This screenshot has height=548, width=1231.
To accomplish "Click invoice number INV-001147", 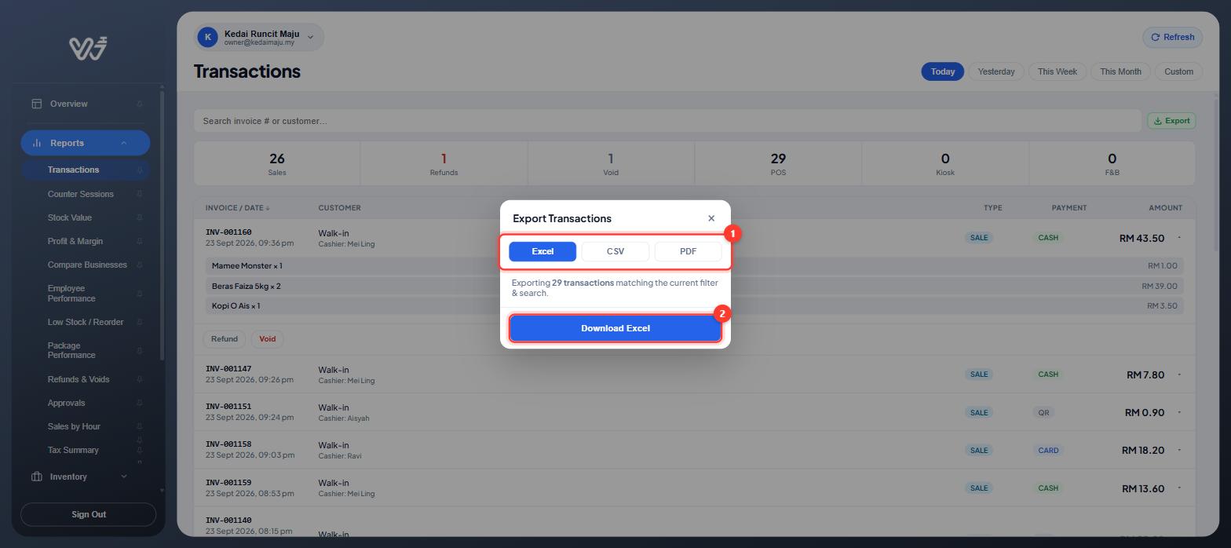I will (228, 369).
